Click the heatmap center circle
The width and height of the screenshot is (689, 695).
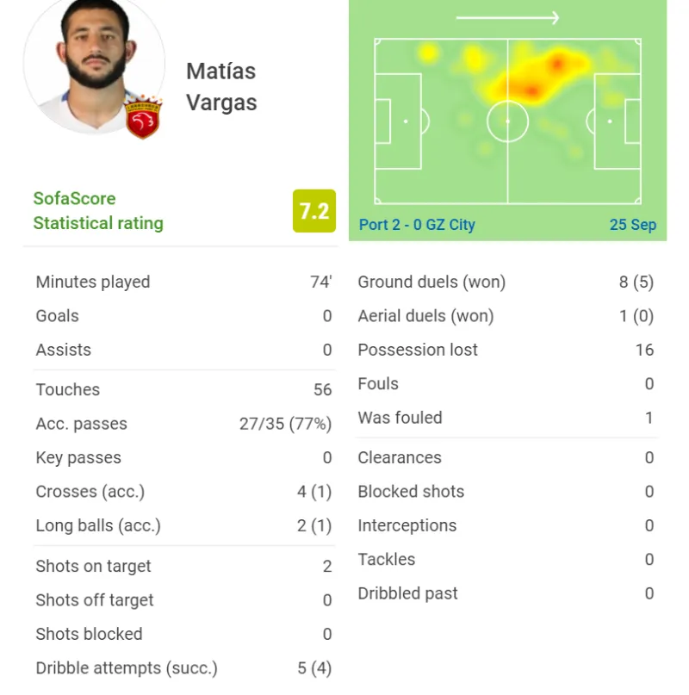coord(507,121)
